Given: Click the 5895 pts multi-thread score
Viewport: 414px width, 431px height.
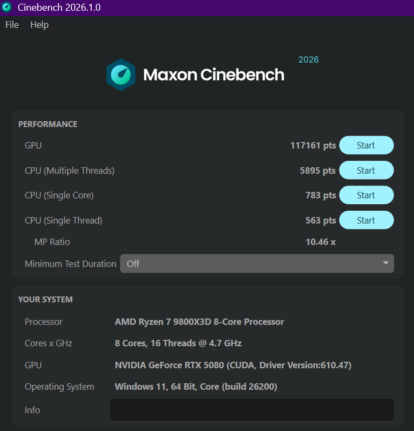Looking at the screenshot, I should click(x=318, y=170).
